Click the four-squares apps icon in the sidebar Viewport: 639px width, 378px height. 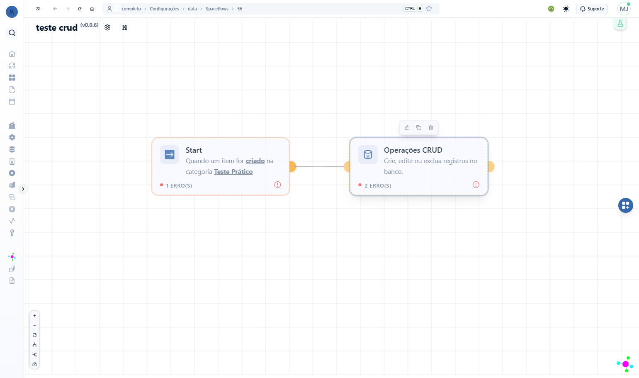pos(12,78)
